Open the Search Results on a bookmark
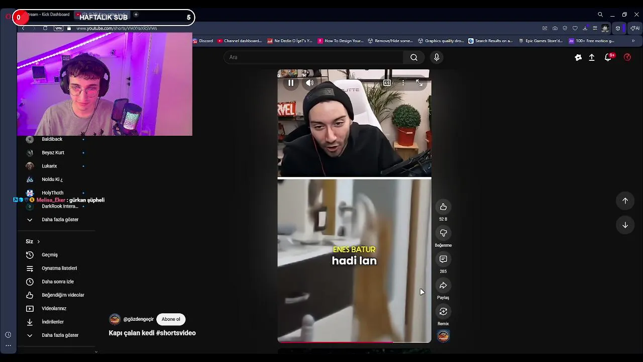The width and height of the screenshot is (643, 362). pos(491,41)
